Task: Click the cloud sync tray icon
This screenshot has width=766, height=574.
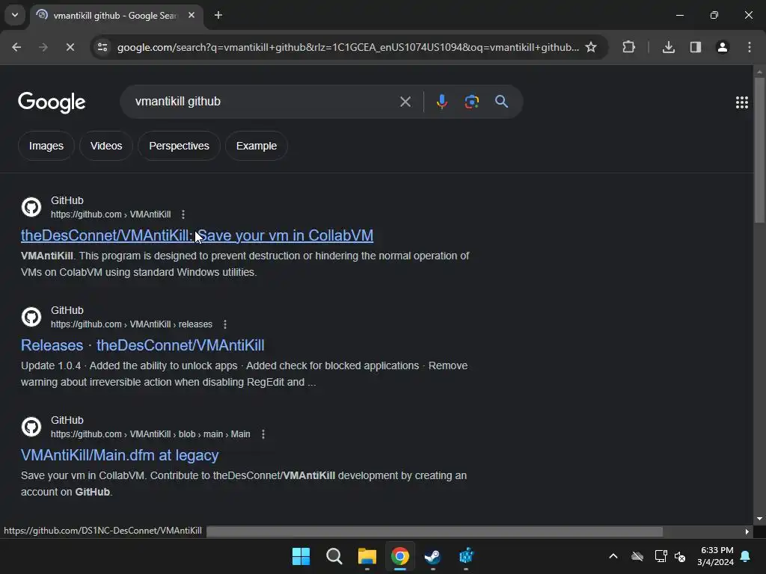Action: (637, 556)
